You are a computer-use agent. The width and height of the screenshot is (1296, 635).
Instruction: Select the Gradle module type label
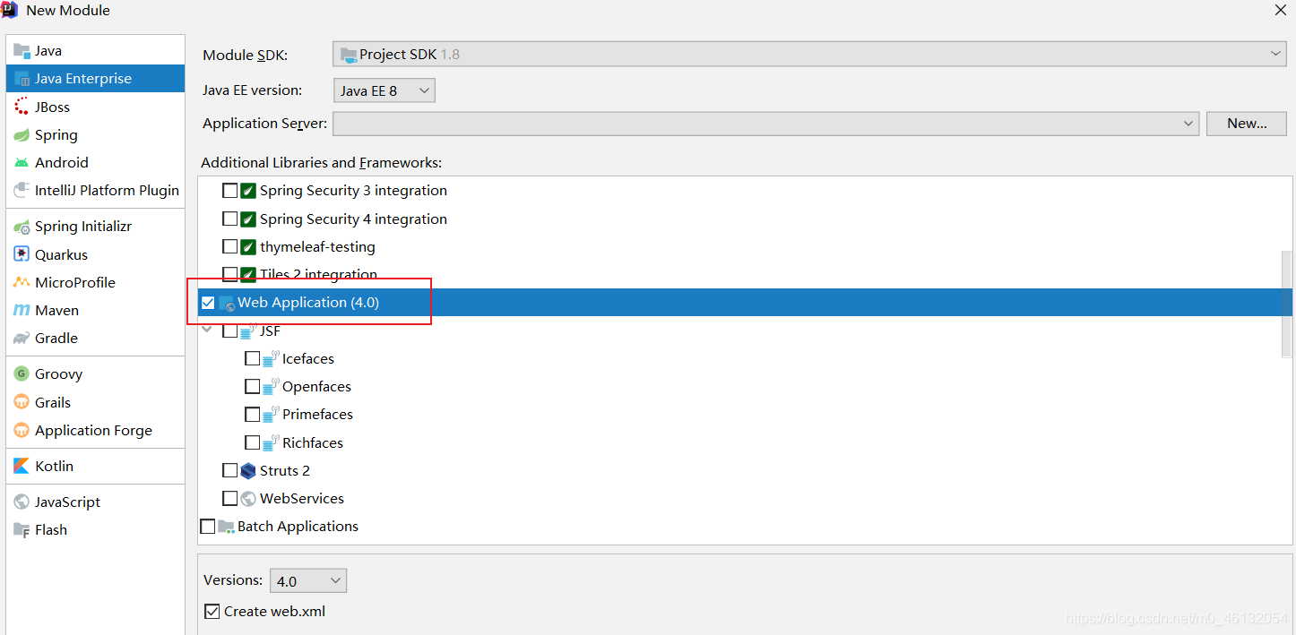pos(56,338)
